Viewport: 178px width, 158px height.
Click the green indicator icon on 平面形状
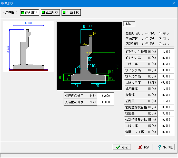pos(64,12)
